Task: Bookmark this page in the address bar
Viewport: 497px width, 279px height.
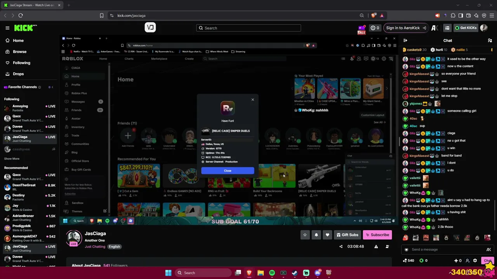Action: pyautogui.click(x=102, y=15)
